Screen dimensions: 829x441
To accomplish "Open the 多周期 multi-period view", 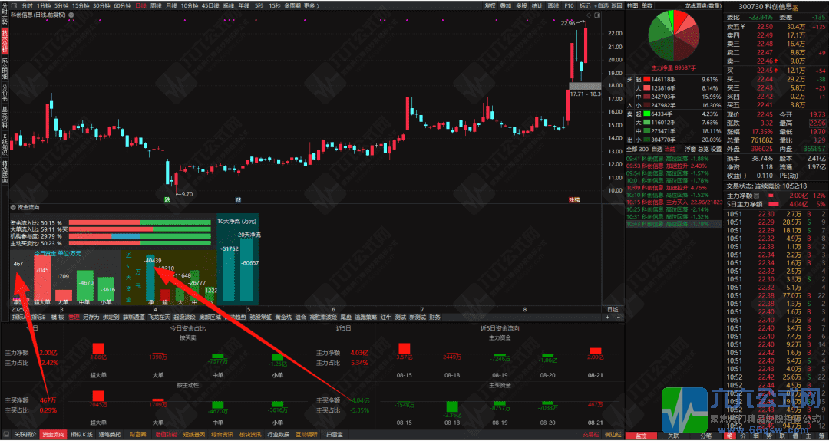I will click(292, 6).
